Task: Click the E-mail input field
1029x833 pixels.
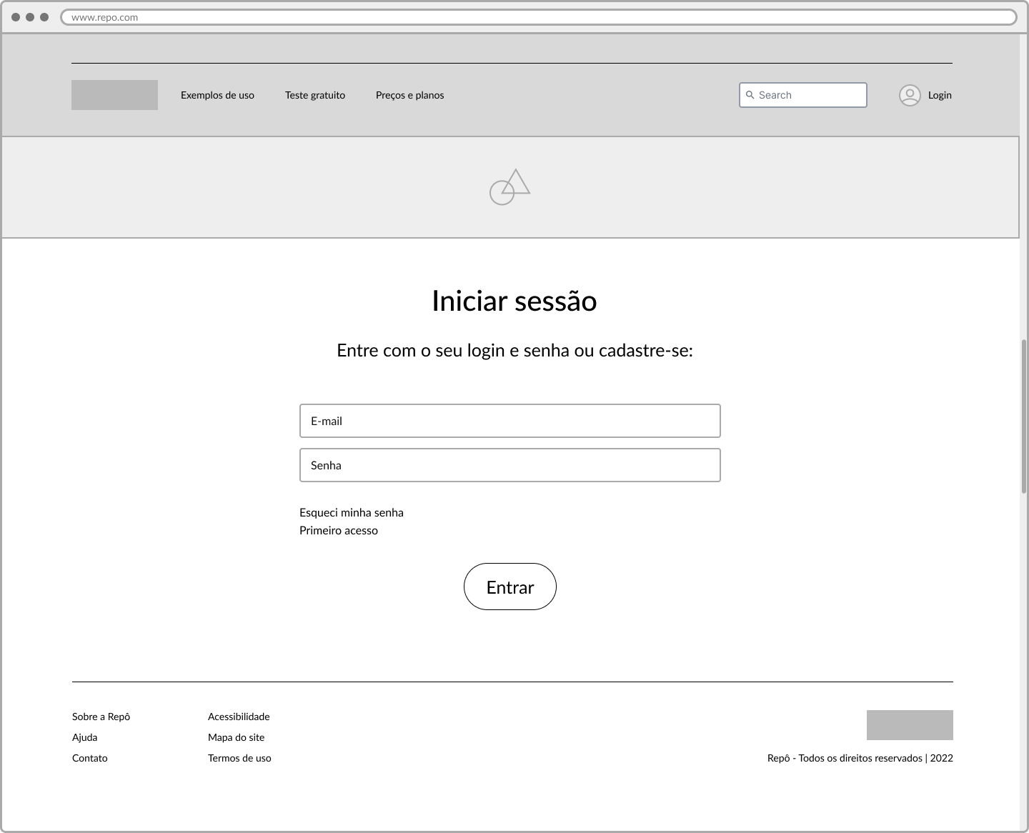Action: [509, 421]
